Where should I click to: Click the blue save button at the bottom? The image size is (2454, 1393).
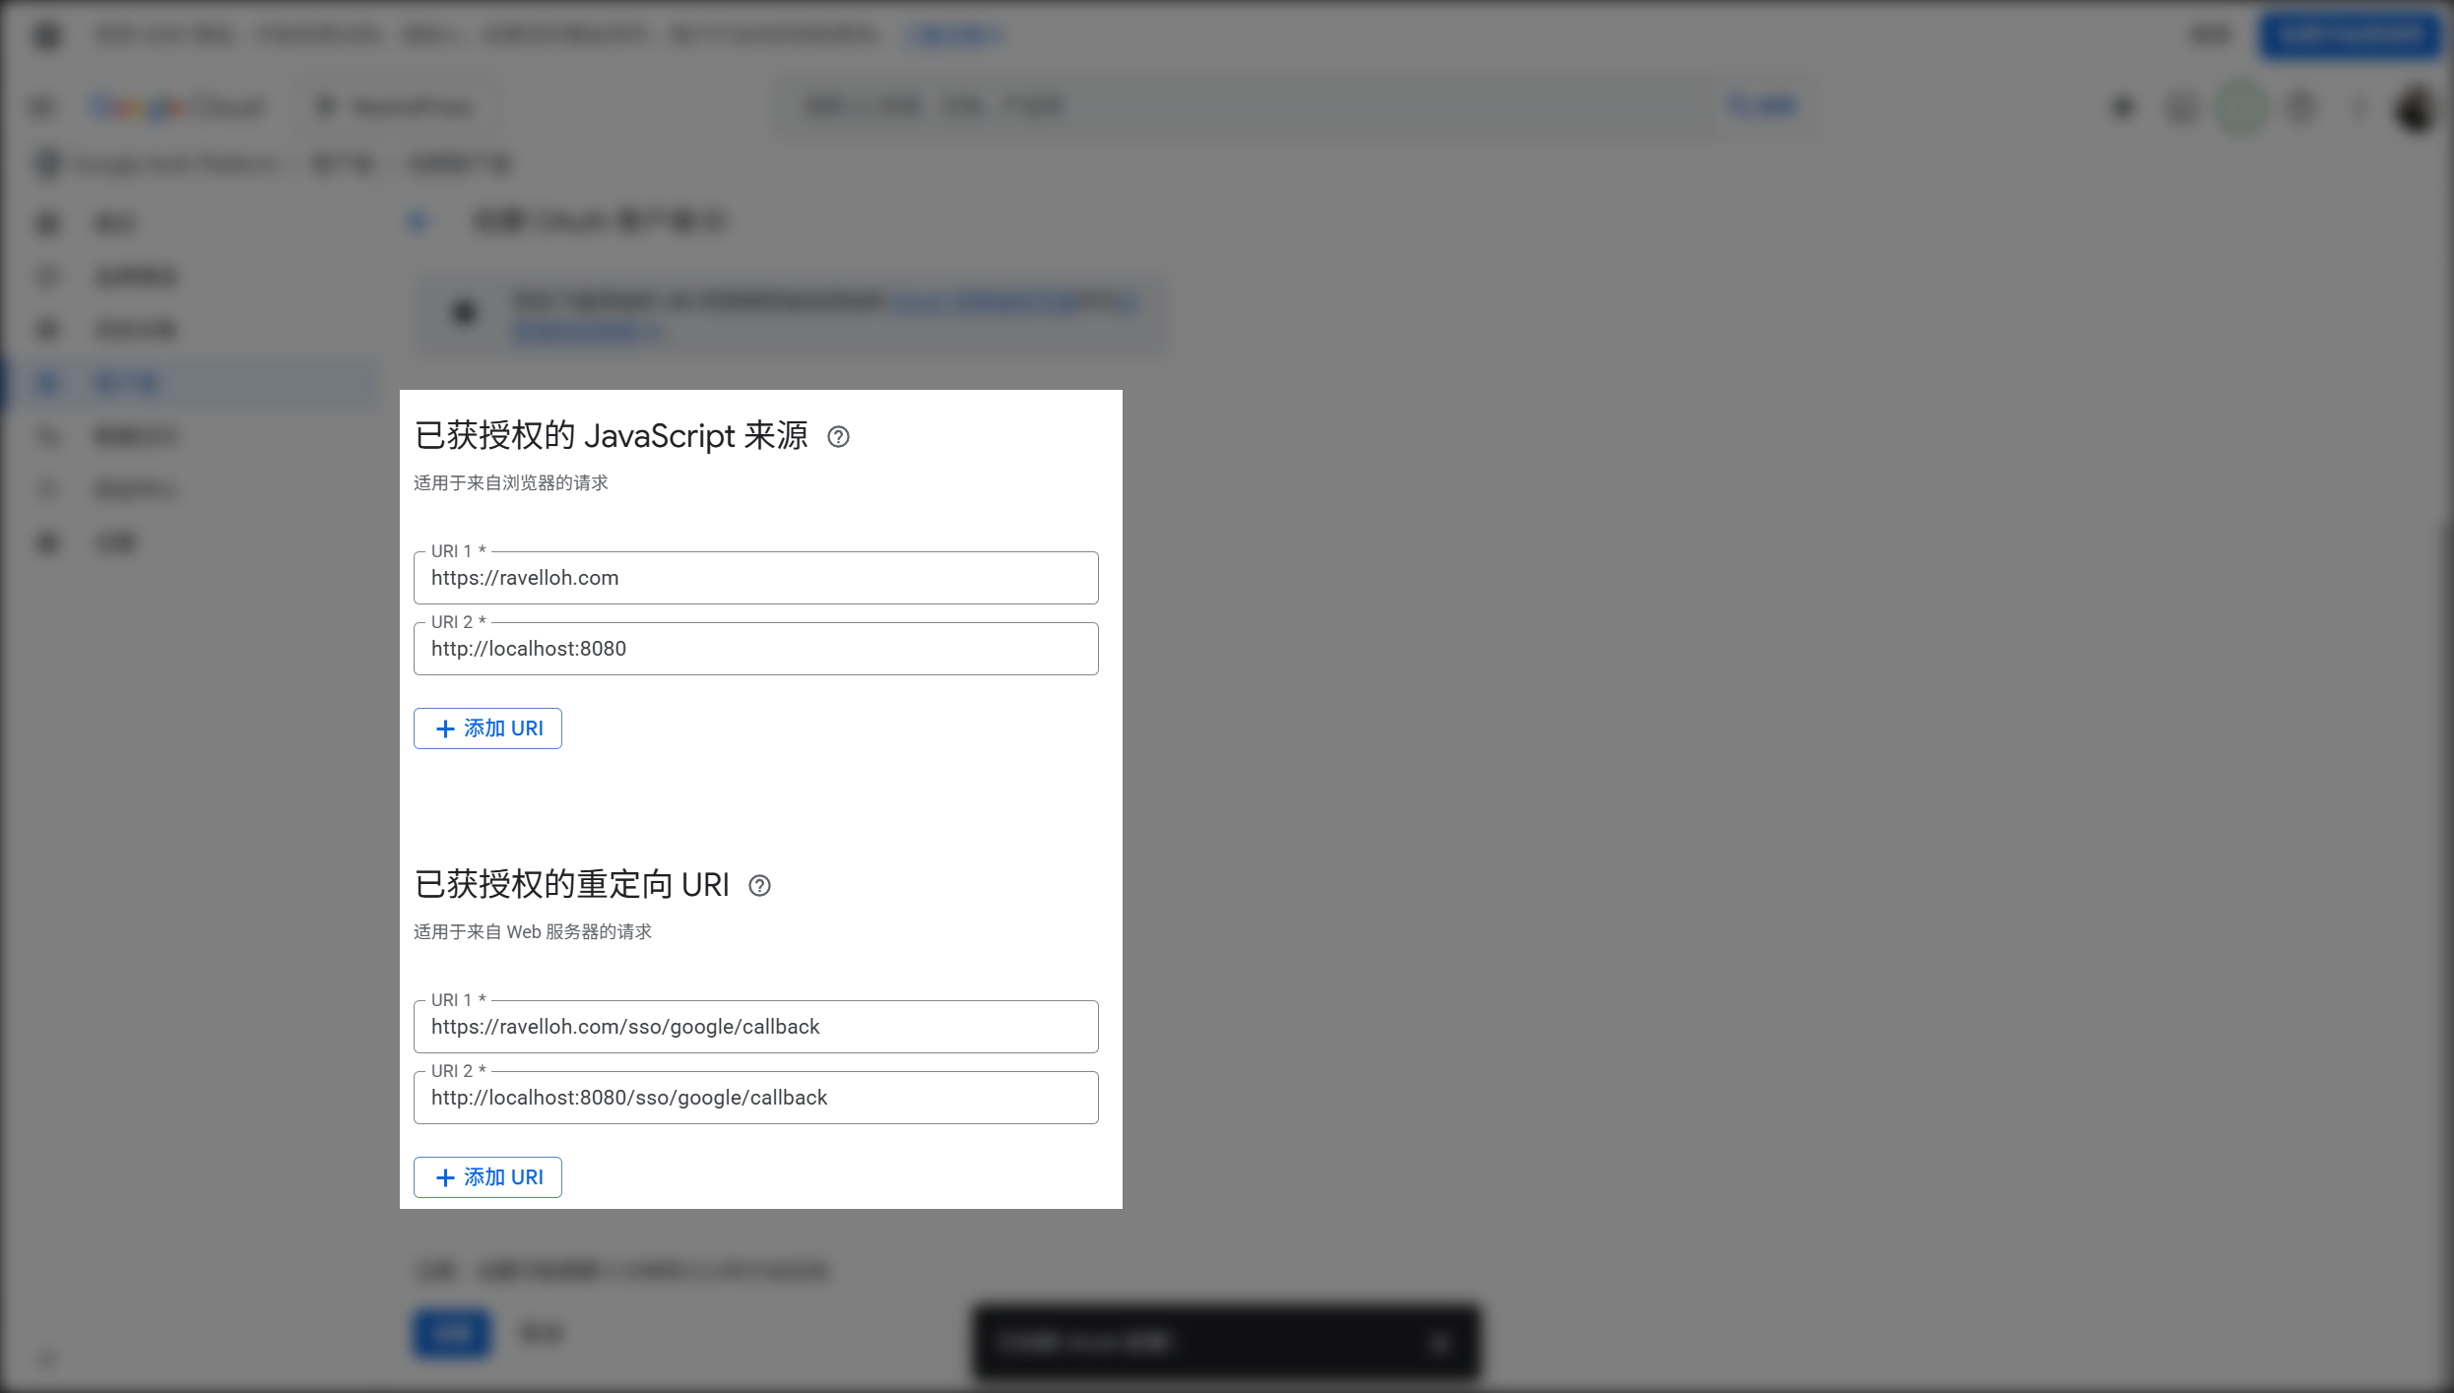coord(451,1333)
